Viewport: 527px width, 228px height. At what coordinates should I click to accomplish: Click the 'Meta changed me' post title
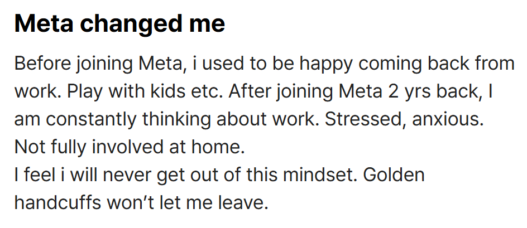(119, 24)
